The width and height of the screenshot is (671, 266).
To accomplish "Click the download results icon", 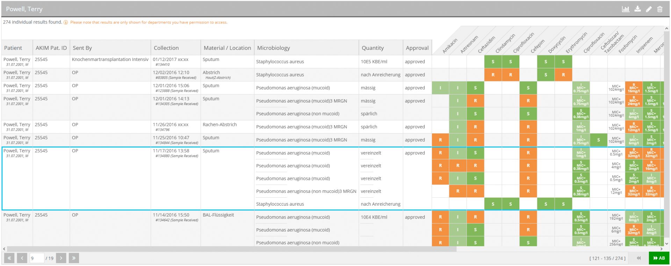I will [x=637, y=9].
